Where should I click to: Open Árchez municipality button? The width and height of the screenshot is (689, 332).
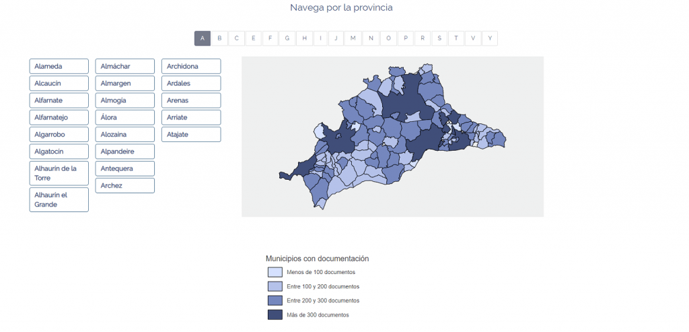124,185
